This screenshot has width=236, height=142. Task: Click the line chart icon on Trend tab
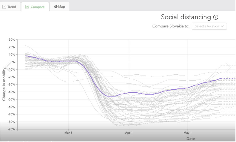click(4, 7)
